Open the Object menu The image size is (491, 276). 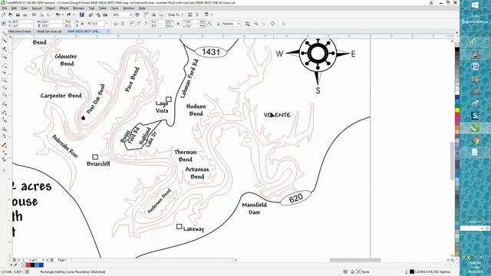50,8
